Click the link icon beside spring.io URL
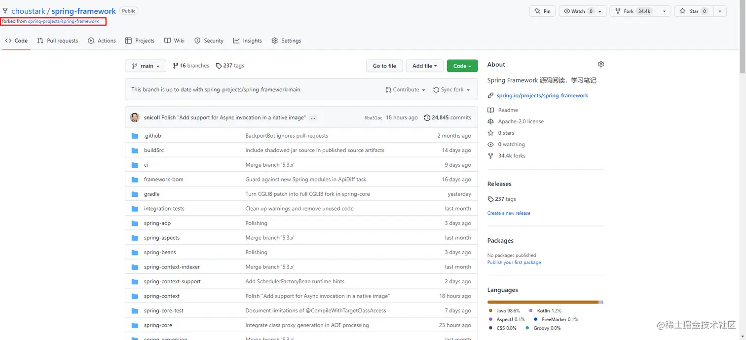This screenshot has width=746, height=340. 490,96
